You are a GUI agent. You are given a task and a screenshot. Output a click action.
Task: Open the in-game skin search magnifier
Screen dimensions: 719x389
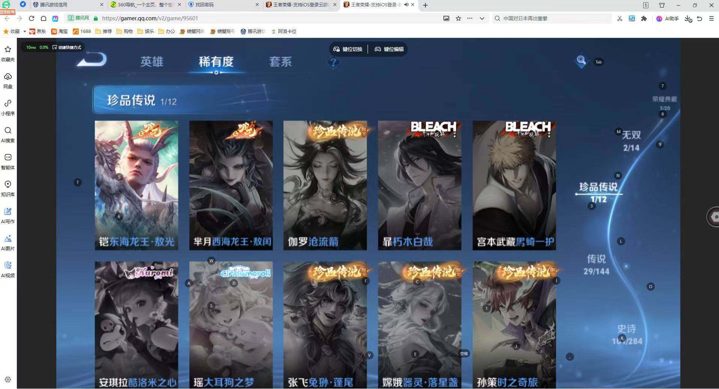[581, 60]
